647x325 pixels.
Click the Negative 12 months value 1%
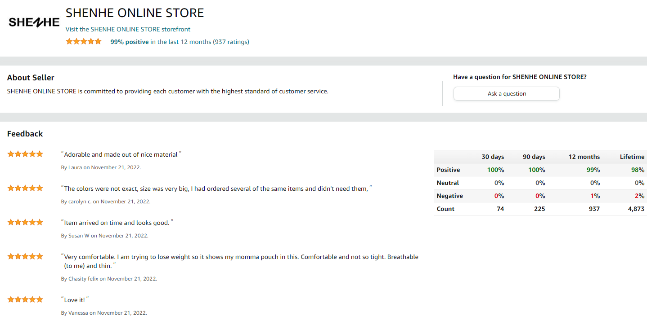(595, 196)
